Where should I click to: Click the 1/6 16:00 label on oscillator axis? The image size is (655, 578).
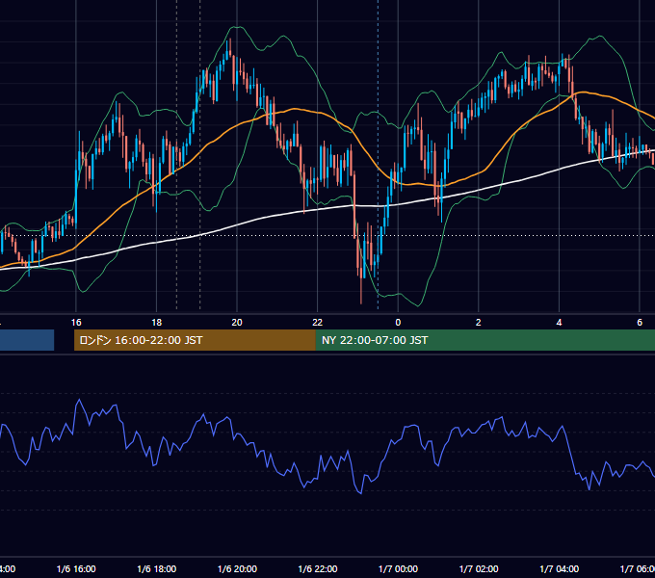(x=76, y=568)
